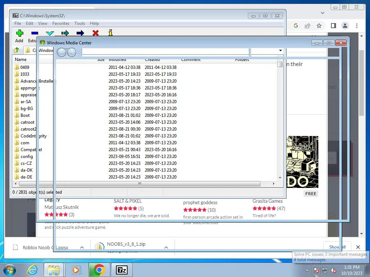The image size is (370, 277).
Task: Click the Action Center flag tray icon
Action: pos(316,271)
